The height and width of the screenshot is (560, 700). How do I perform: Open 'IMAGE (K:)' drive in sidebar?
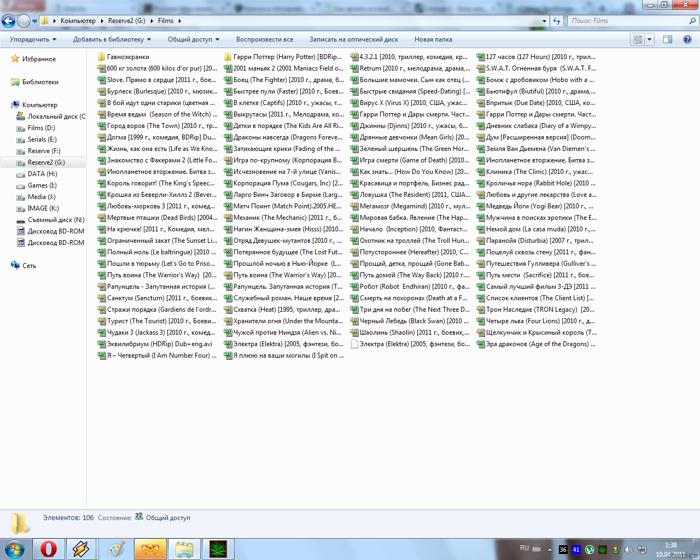(x=43, y=208)
